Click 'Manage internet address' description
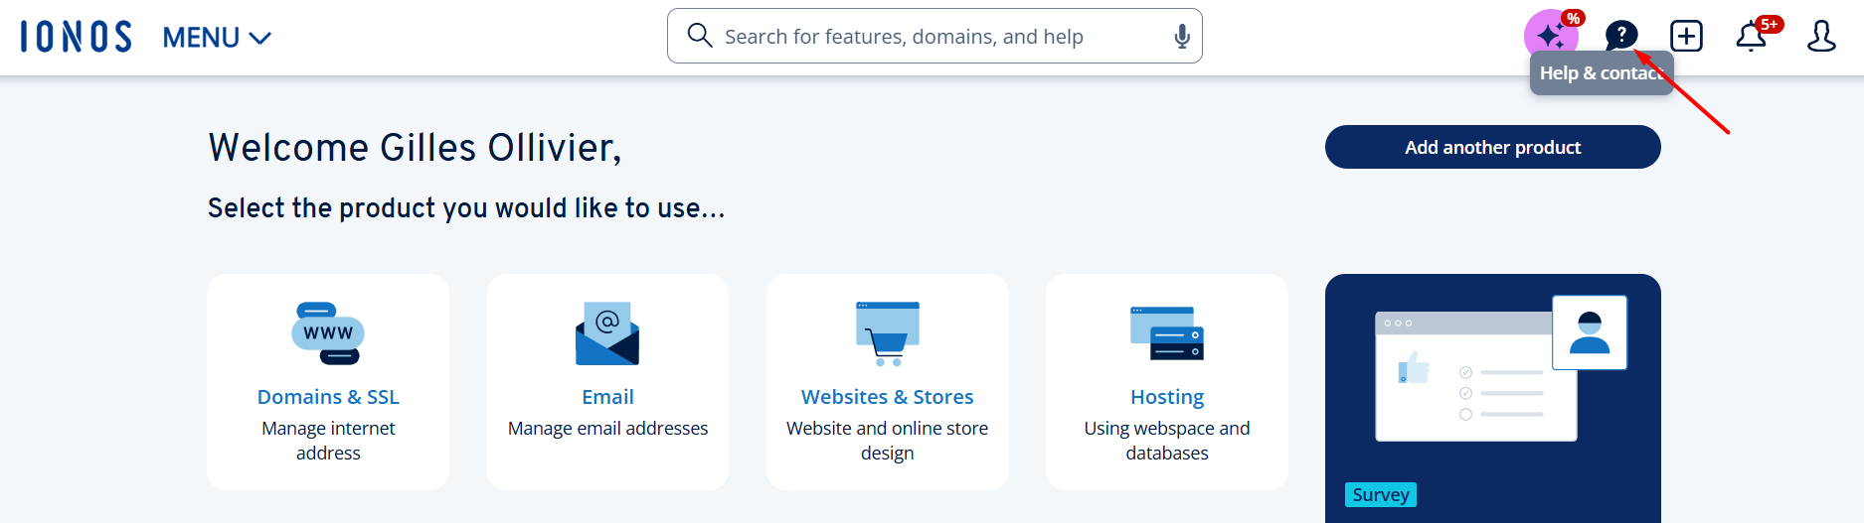 [328, 441]
